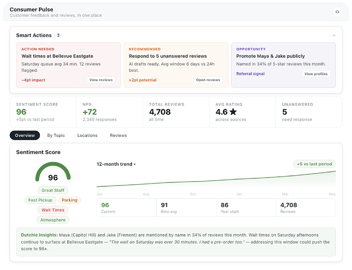
Task: Click the green 12-month trend line chart
Action: tap(216, 179)
